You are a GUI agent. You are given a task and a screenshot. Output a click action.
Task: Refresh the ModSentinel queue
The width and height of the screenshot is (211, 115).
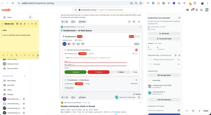(x=138, y=37)
